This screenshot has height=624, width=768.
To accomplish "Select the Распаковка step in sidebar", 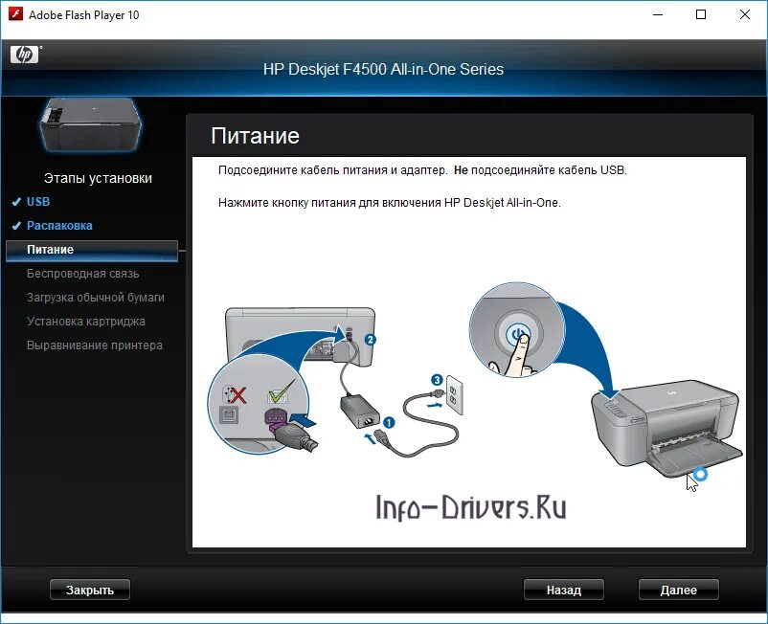I will (x=59, y=226).
